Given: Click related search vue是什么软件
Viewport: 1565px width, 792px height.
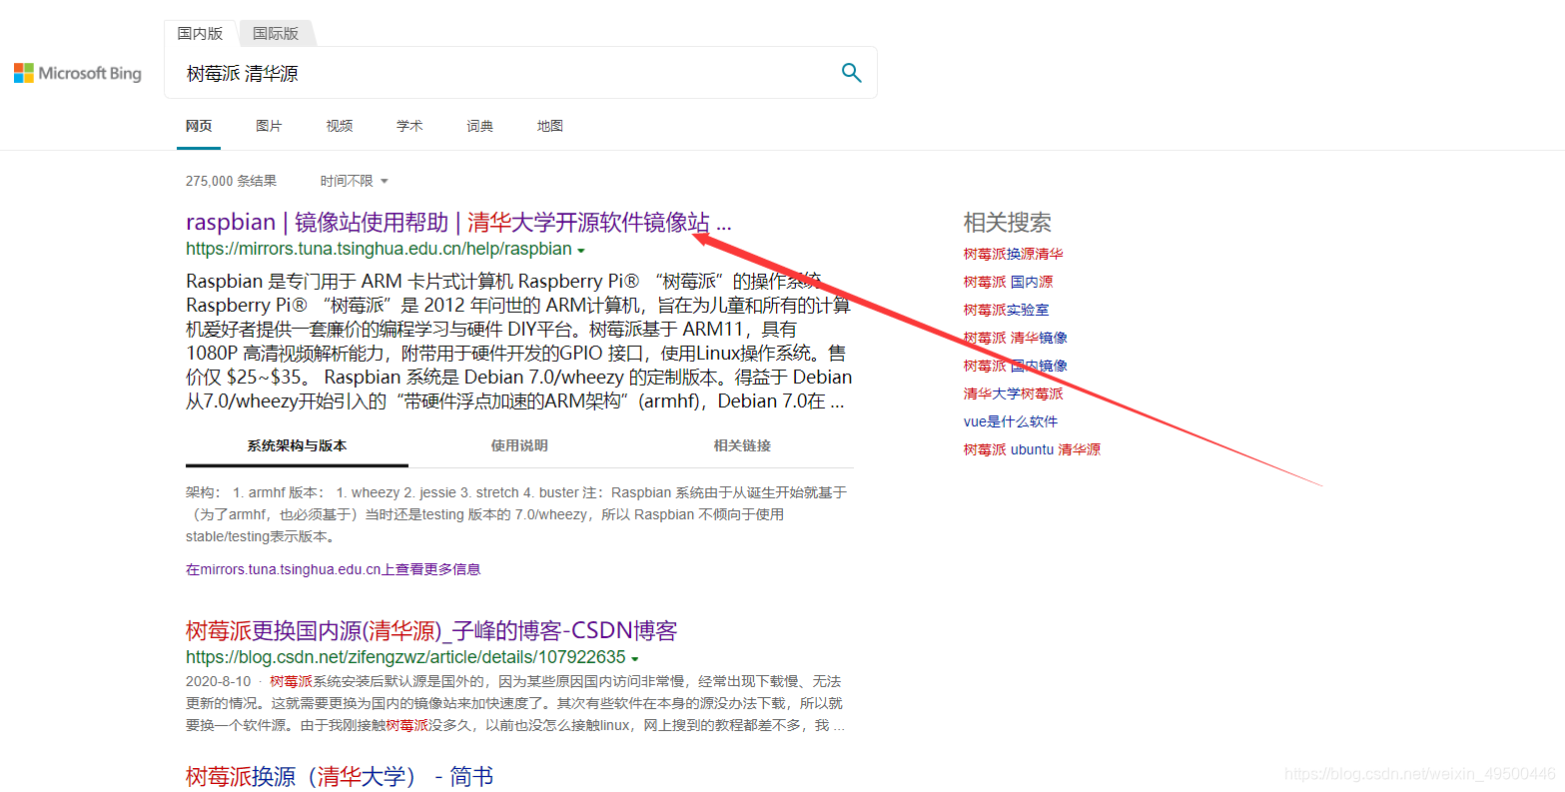Looking at the screenshot, I should 1010,421.
